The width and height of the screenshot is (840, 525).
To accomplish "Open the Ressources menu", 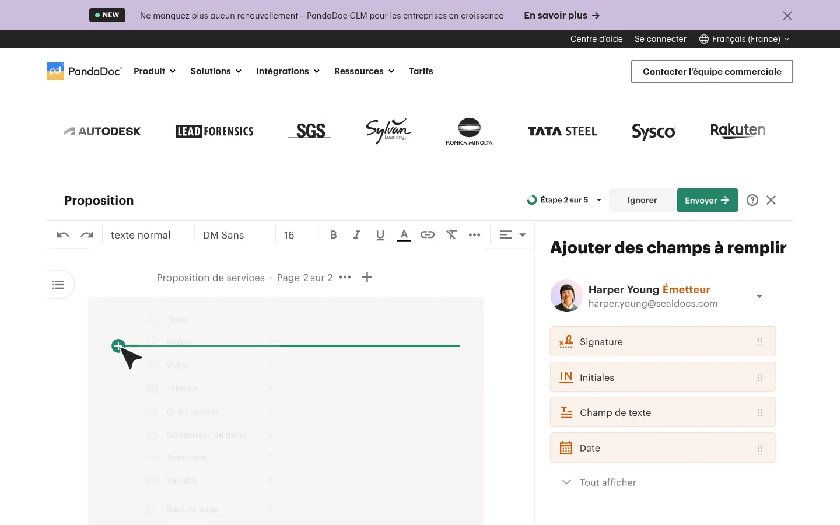I will tap(364, 71).
